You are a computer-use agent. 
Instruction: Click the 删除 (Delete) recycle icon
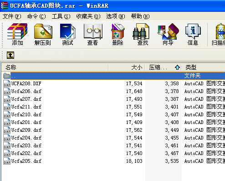point(118,34)
